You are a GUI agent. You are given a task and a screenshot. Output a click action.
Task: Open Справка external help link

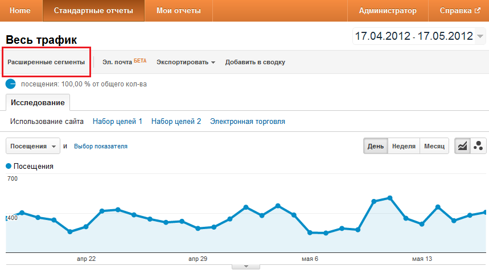click(x=460, y=11)
